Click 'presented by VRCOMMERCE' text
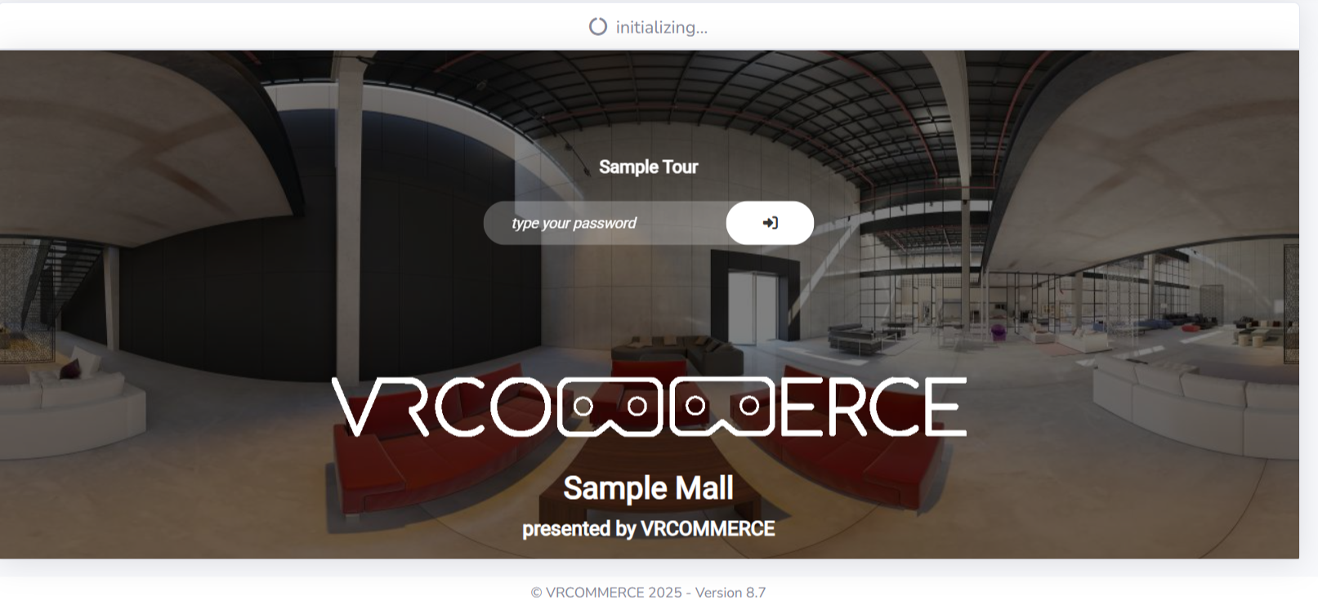 click(x=648, y=529)
